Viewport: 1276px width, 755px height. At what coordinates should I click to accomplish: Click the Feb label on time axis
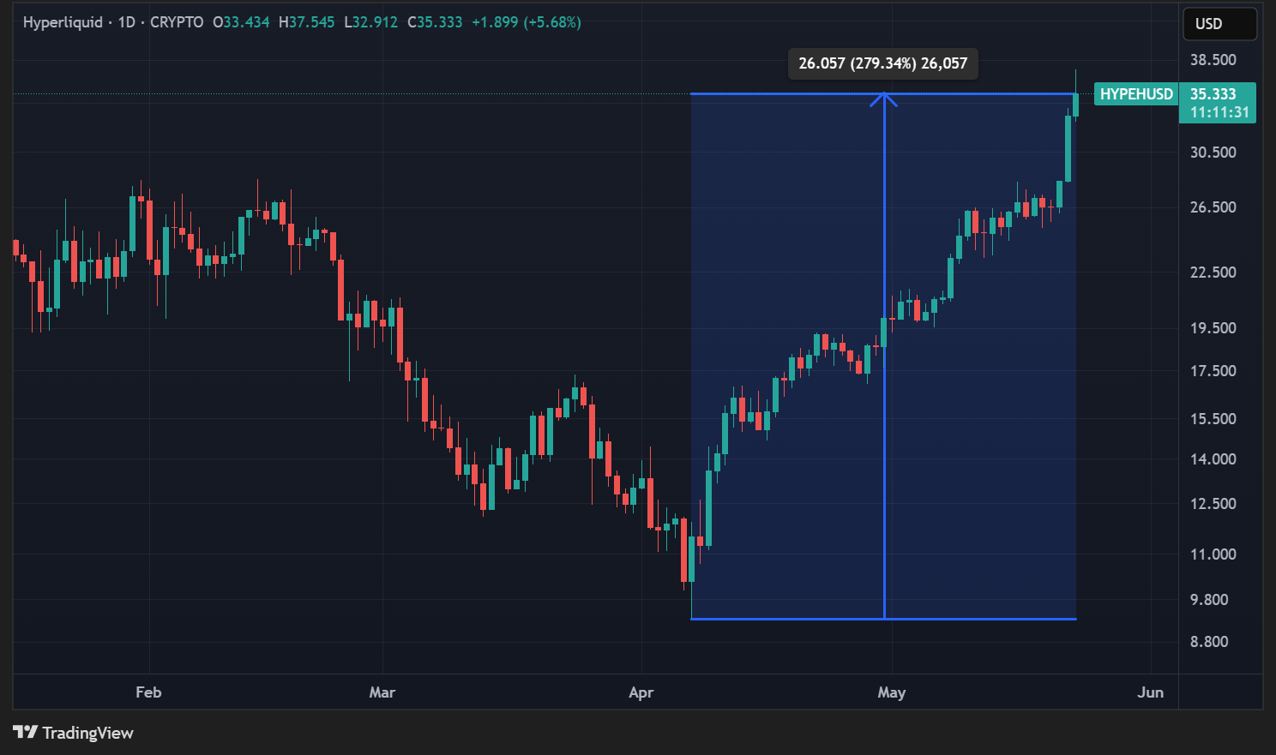tap(148, 692)
